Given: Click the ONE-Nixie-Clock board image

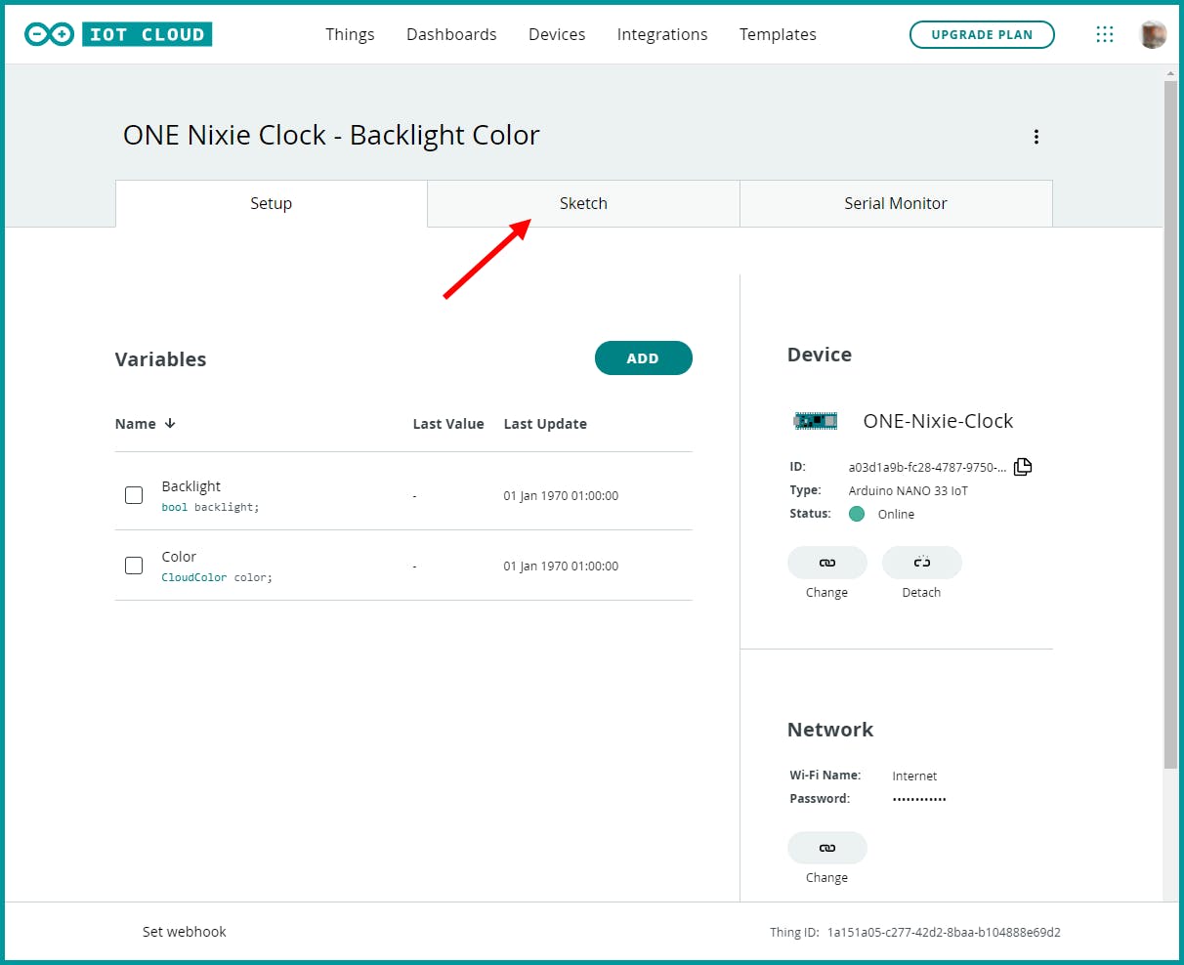Looking at the screenshot, I should (x=816, y=421).
